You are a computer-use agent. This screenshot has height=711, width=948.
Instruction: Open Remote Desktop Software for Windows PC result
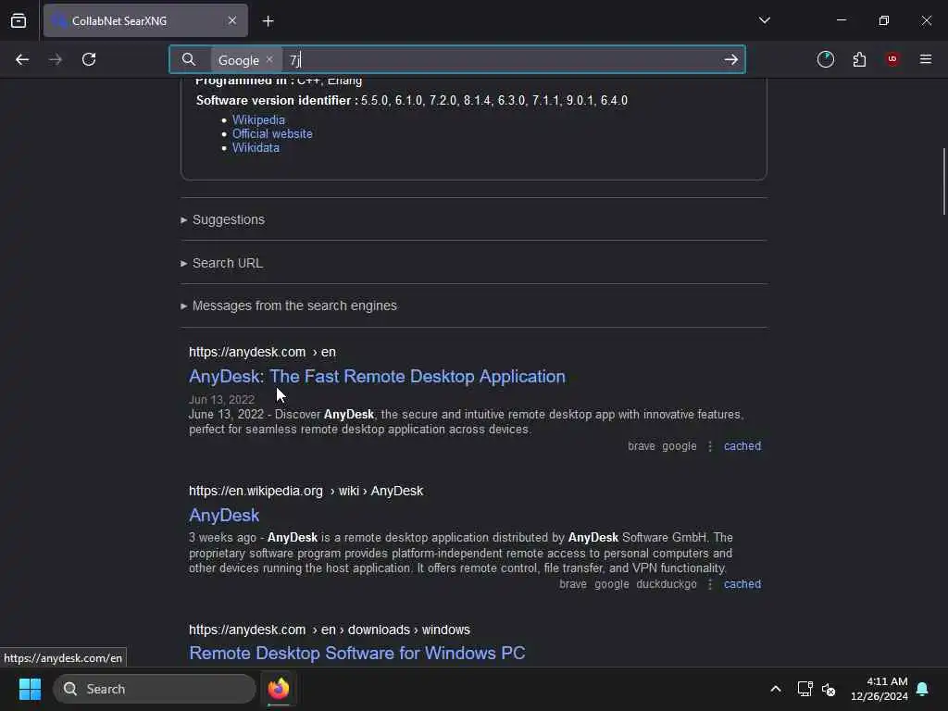pyautogui.click(x=356, y=653)
